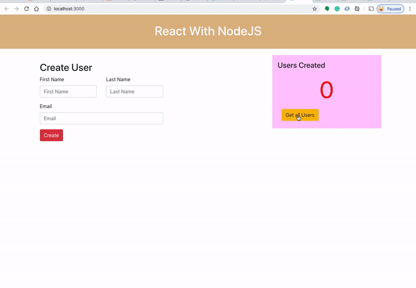This screenshot has height=288, width=416.
Task: Bookmark this page with the star icon
Action: pos(315,9)
